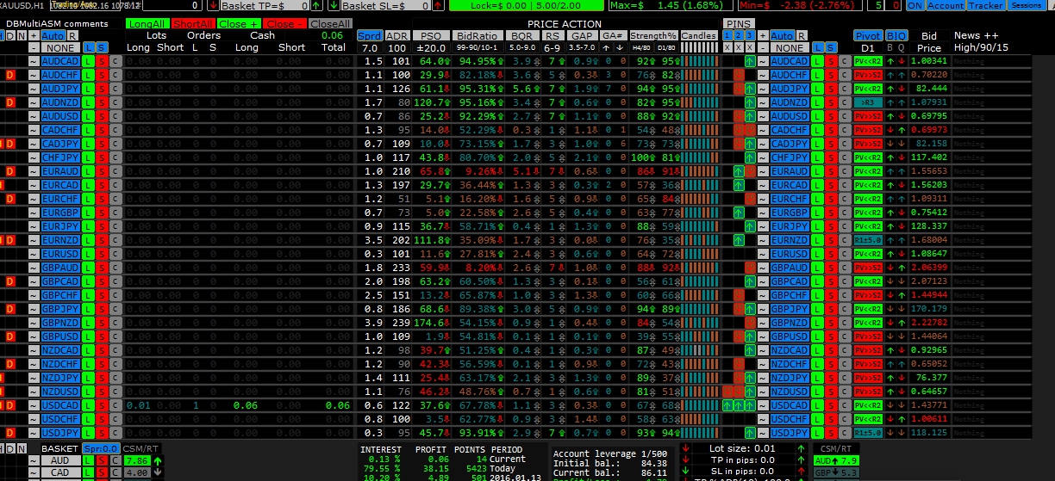Click C button for CAD basket row
Screen dimensions: 1055x481
click(x=115, y=472)
